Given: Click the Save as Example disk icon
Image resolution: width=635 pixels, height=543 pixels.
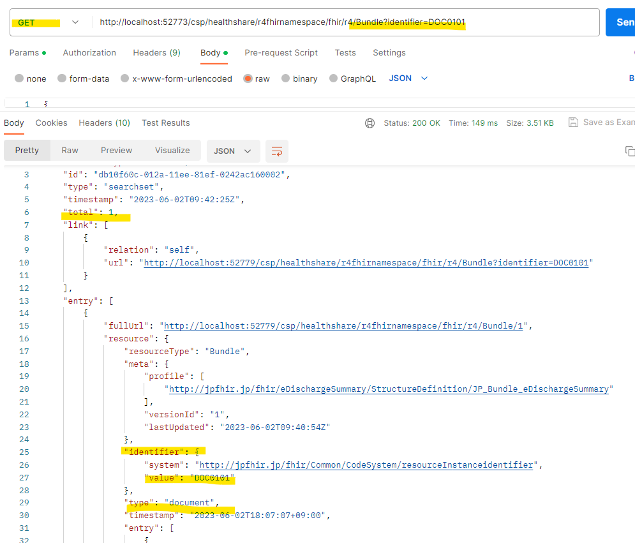Looking at the screenshot, I should click(x=573, y=123).
